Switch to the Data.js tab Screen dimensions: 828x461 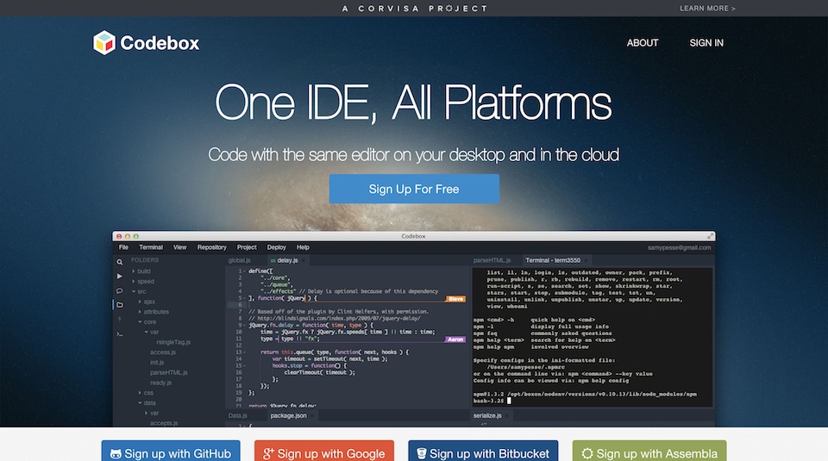click(x=238, y=415)
